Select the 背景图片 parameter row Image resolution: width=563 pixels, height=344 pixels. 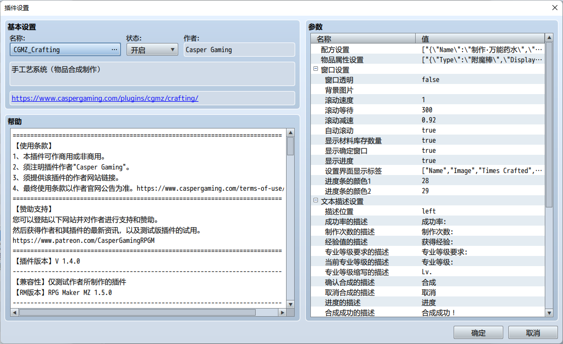(x=428, y=90)
